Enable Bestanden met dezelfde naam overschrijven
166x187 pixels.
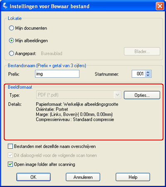click(x=10, y=146)
